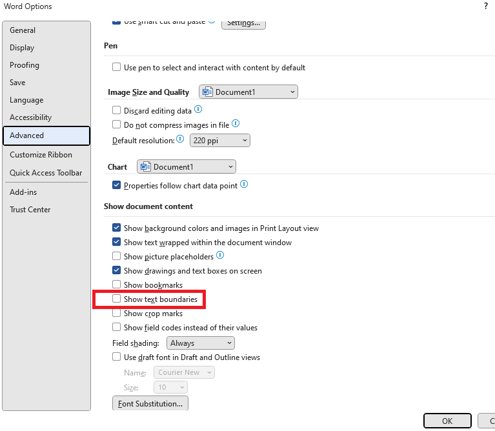Click info icon beside Show picture placeholders
This screenshot has height=431, width=495.
(220, 256)
